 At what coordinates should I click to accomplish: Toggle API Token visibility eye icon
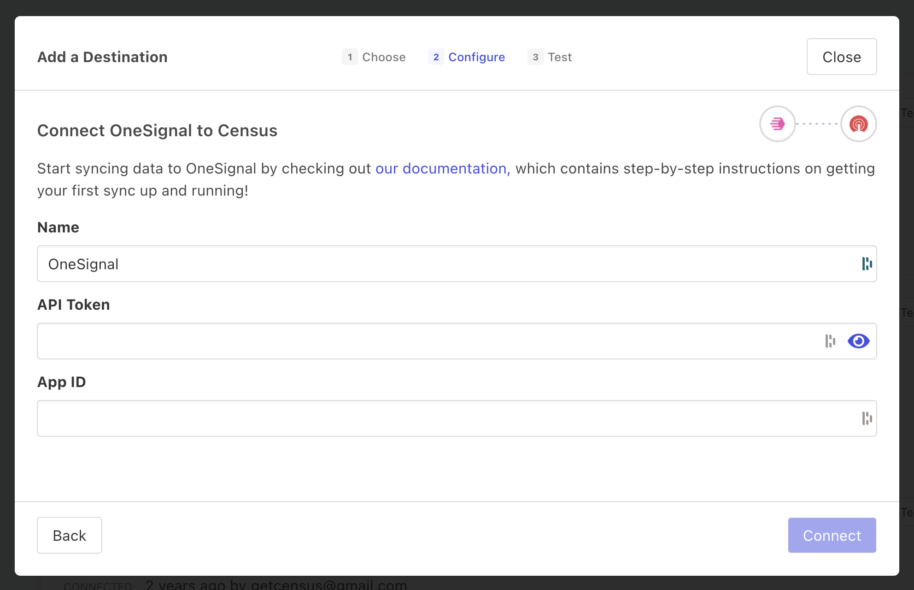tap(858, 341)
